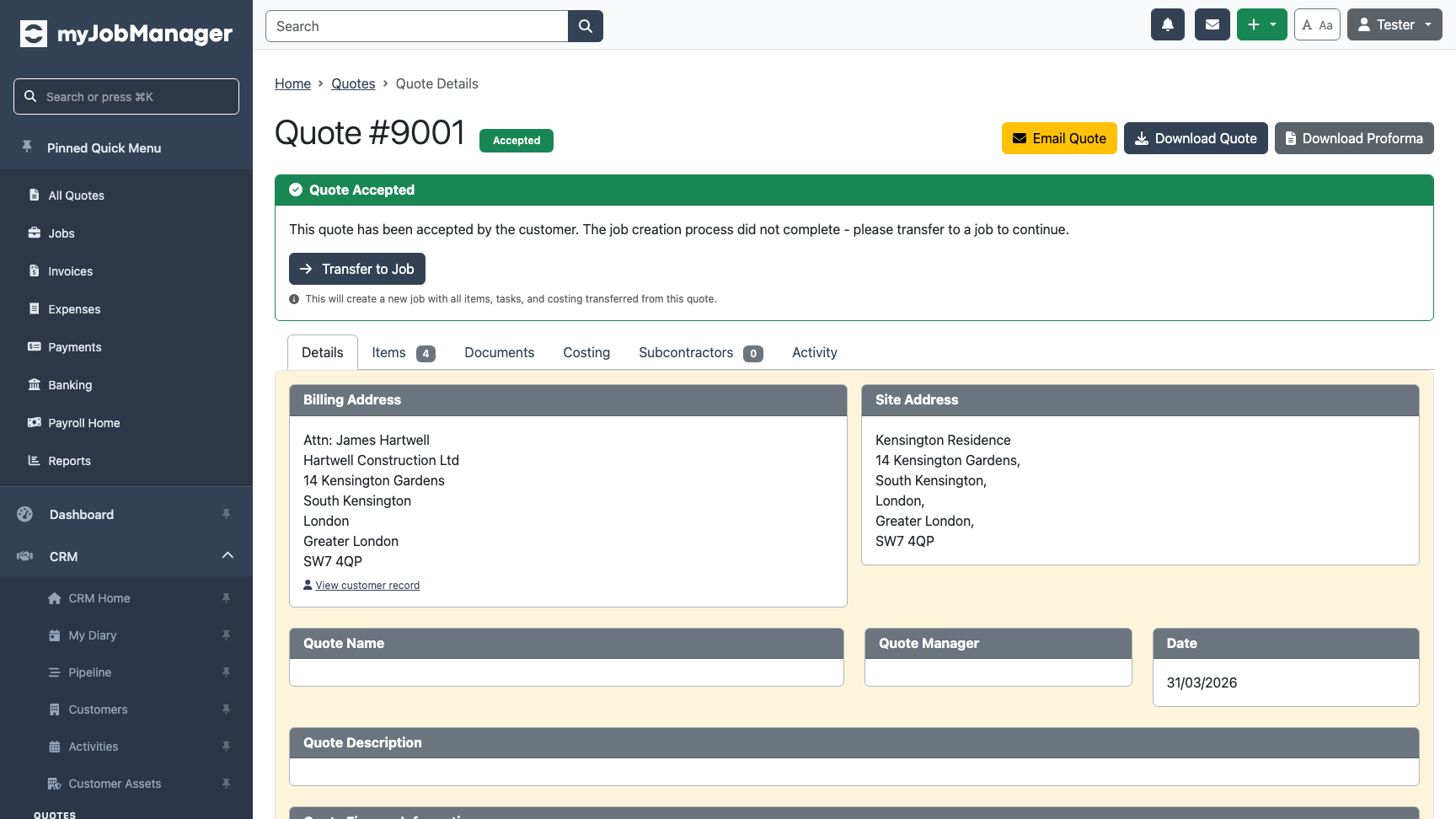Click "Kensington Residence" site address text
This screenshot has height=819, width=1456.
(943, 440)
